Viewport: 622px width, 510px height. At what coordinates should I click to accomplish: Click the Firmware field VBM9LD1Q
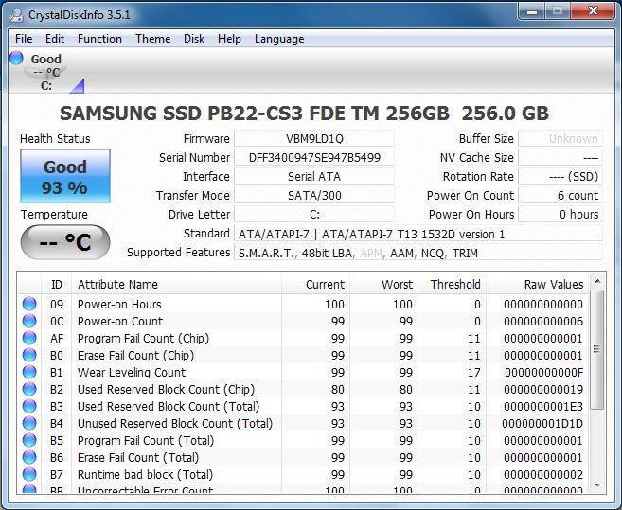[314, 138]
